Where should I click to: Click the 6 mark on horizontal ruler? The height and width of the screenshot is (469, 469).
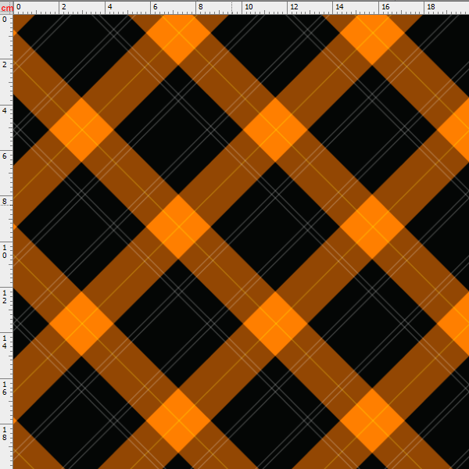click(155, 6)
